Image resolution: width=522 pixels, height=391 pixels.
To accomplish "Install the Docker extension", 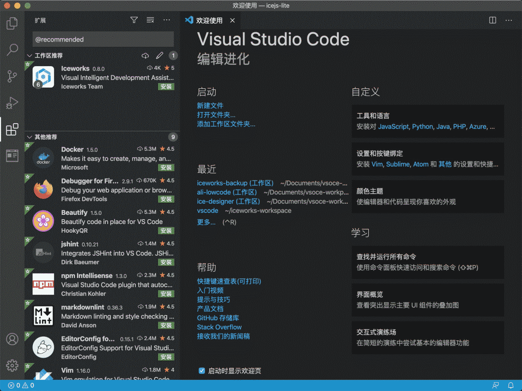I will 166,168.
